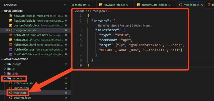Expand the .husky folder
214x101 pixels.
(x=5, y=64)
